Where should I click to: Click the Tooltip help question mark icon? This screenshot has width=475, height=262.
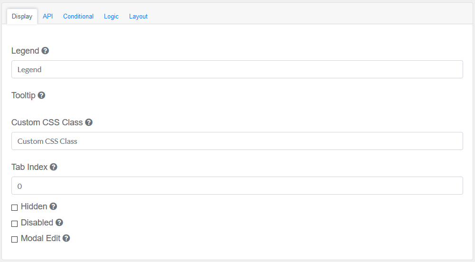(41, 95)
